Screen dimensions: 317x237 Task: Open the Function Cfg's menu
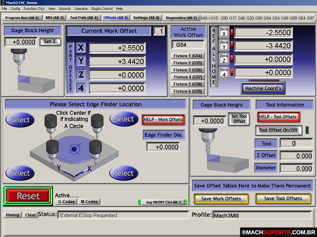[34, 9]
